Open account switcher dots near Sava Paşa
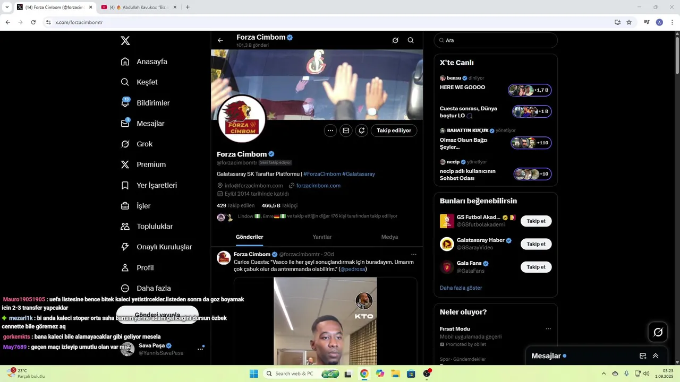This screenshot has width=680, height=382. (x=200, y=349)
